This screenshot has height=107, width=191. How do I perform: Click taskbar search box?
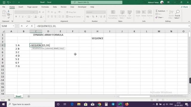point(31,104)
